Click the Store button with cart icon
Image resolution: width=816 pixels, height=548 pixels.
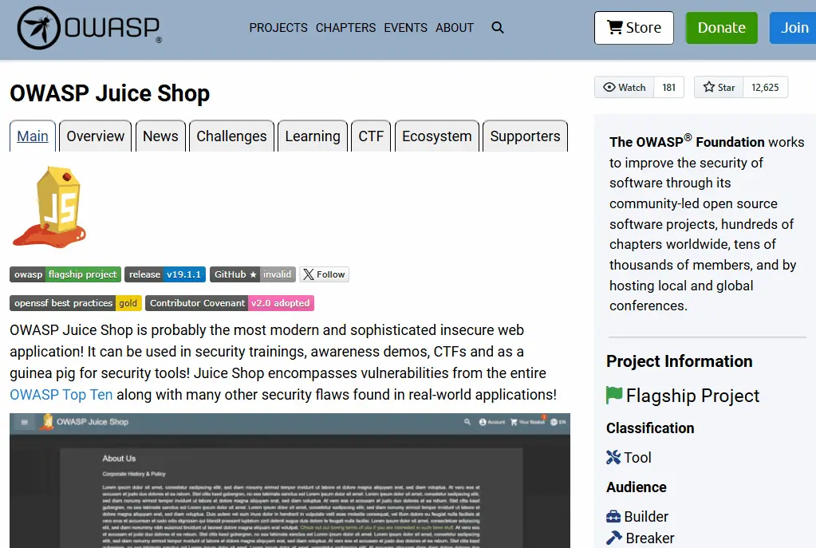(x=633, y=28)
